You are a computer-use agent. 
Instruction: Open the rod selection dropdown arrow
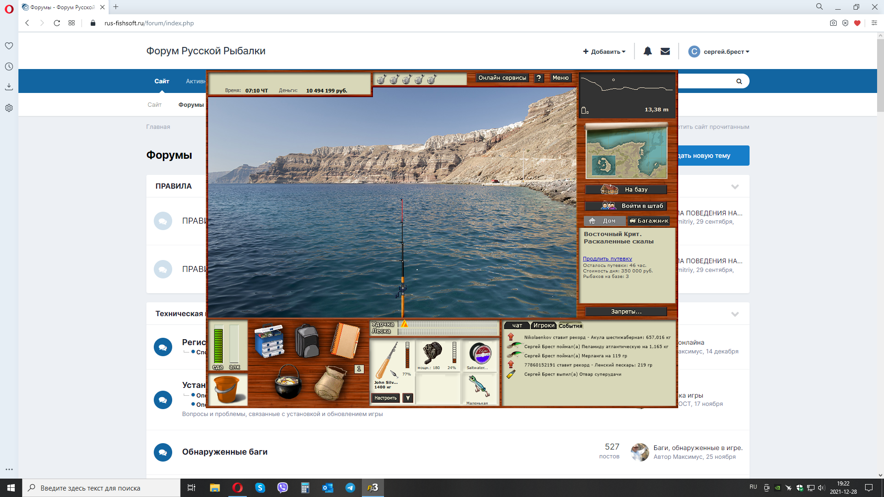coord(408,398)
